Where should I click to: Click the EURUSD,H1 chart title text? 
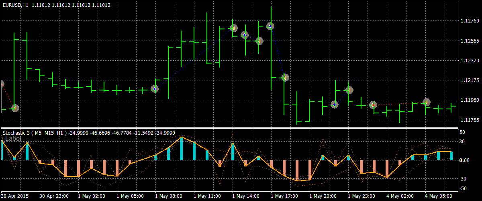point(15,5)
